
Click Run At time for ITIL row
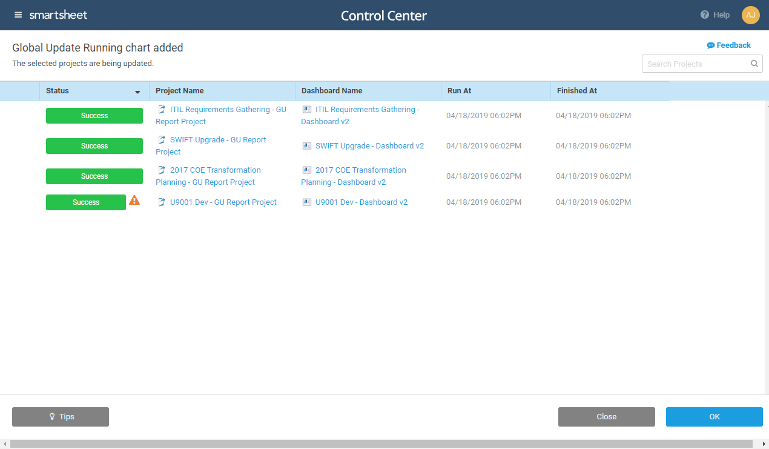click(484, 116)
